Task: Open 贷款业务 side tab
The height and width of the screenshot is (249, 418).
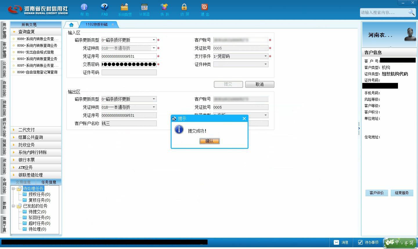Action: [x=4, y=108]
